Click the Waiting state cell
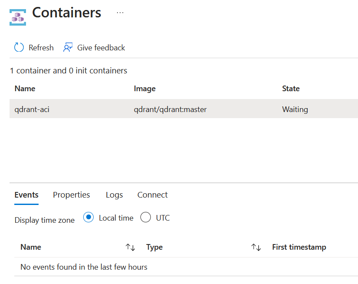The width and height of the screenshot is (358, 284). [295, 109]
